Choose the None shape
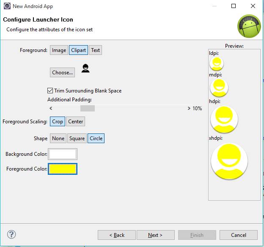 pos(58,138)
